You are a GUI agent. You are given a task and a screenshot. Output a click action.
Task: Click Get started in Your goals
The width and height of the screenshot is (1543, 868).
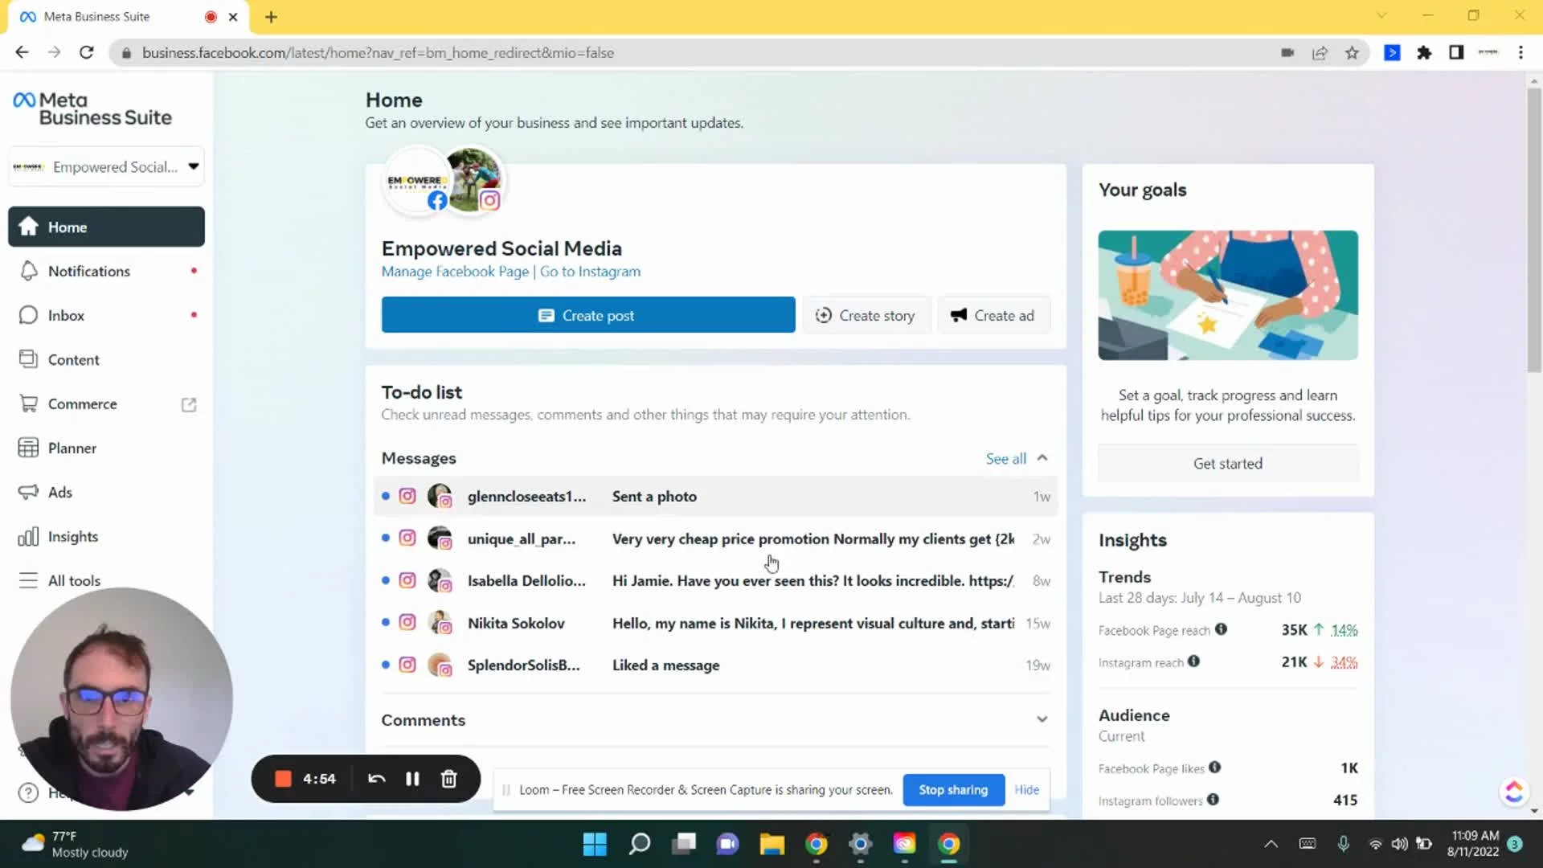1227,464
